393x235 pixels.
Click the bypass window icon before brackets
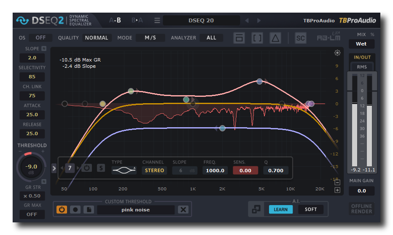239,38
